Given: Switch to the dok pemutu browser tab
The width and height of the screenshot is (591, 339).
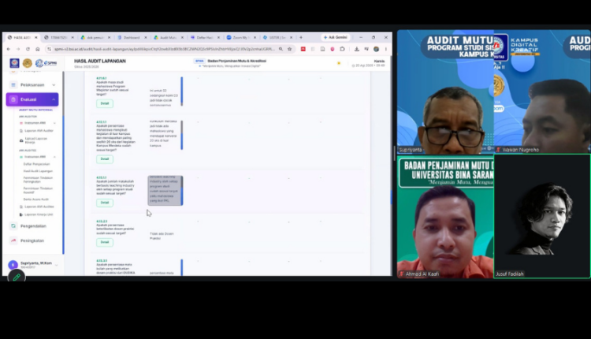Looking at the screenshot, I should click(95, 37).
